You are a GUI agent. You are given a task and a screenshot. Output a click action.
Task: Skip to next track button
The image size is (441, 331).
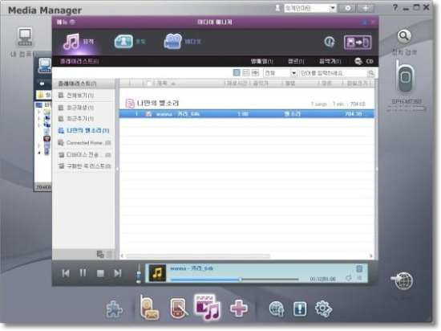[x=118, y=273]
